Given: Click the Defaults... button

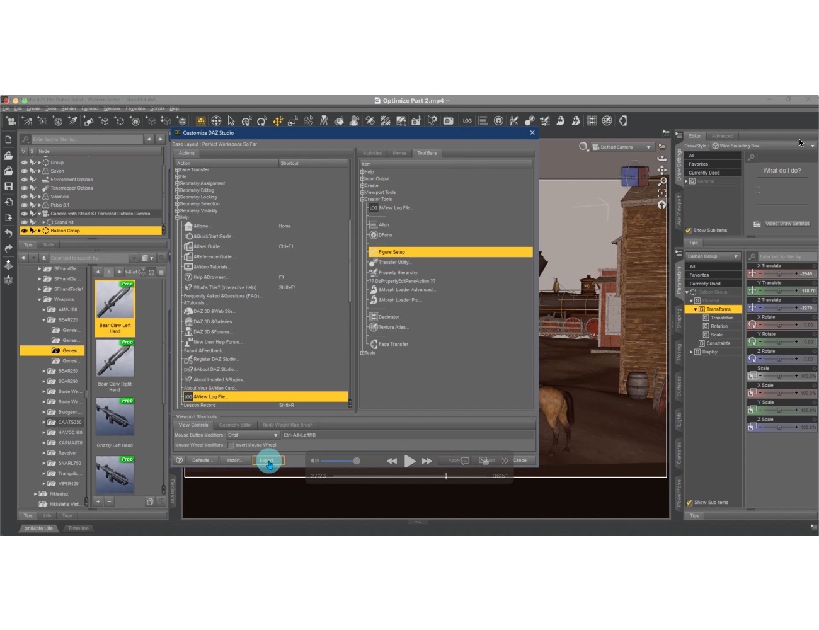Looking at the screenshot, I should pos(202,461).
